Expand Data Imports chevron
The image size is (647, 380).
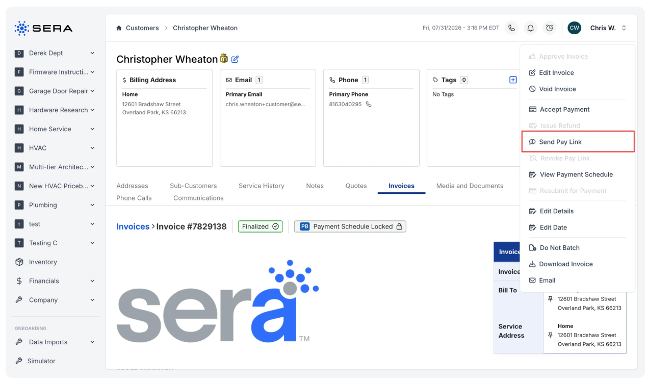(x=92, y=342)
